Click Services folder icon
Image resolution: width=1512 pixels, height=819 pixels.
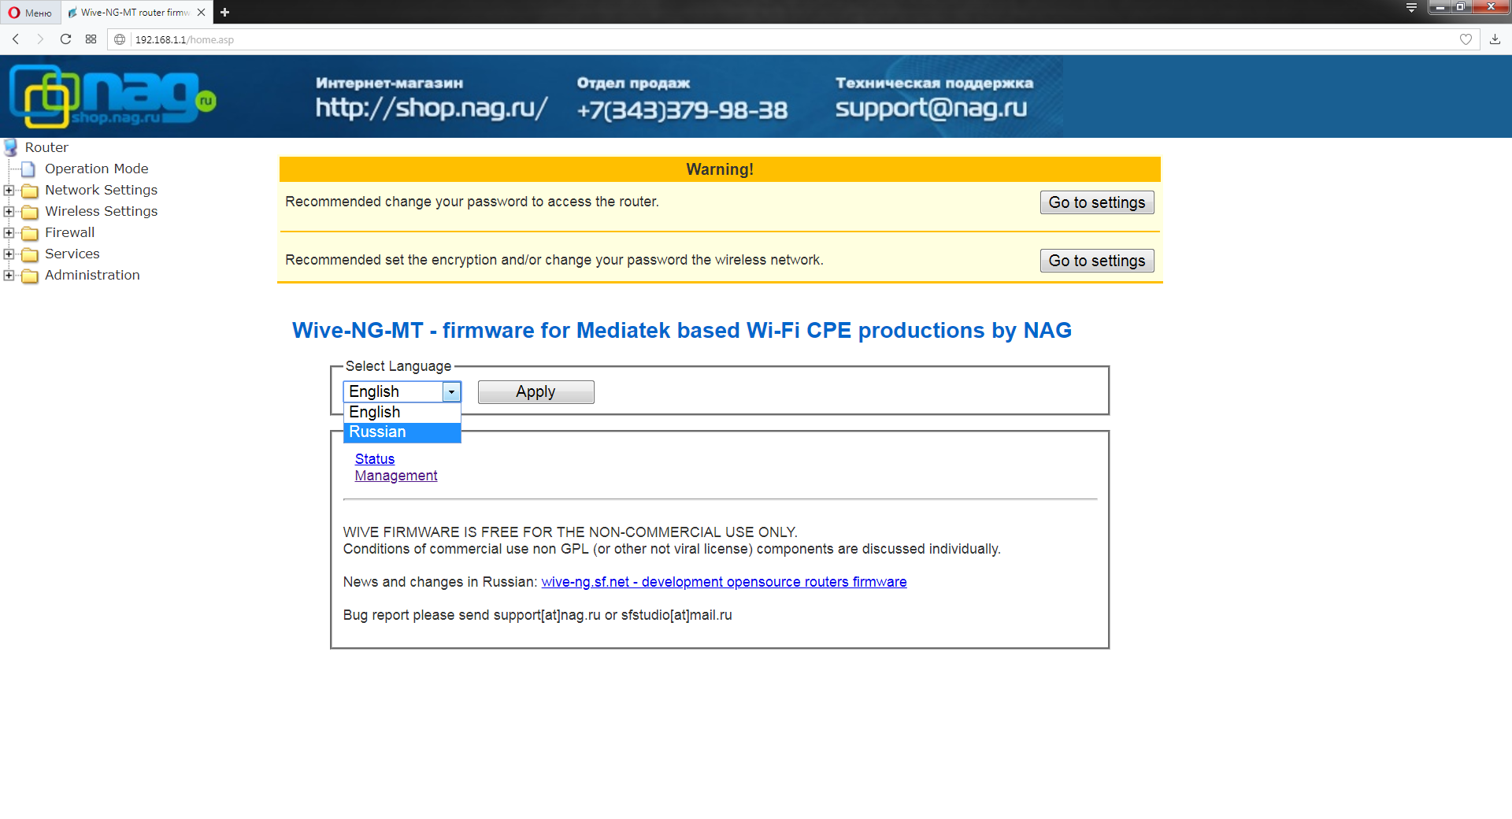(30, 254)
